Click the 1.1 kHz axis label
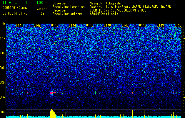185x118 pixels. click(2, 38)
